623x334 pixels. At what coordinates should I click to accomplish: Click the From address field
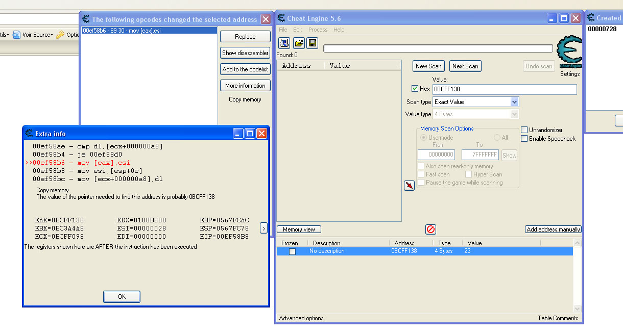(436, 155)
